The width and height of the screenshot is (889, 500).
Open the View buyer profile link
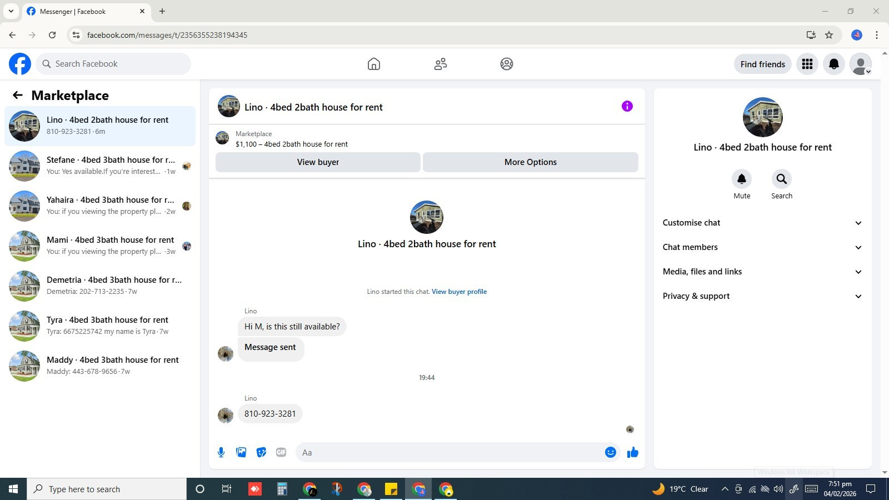tap(459, 292)
